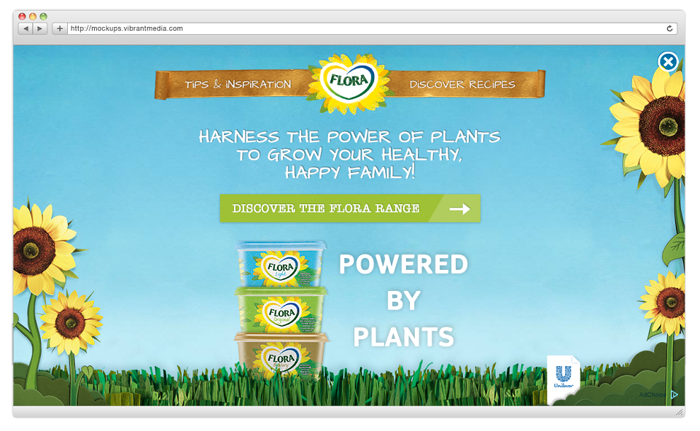Select the Flora Light tub image
700x431 pixels.
281,265
